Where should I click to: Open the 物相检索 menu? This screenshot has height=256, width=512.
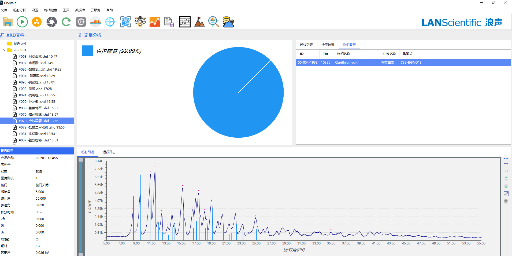pos(51,10)
